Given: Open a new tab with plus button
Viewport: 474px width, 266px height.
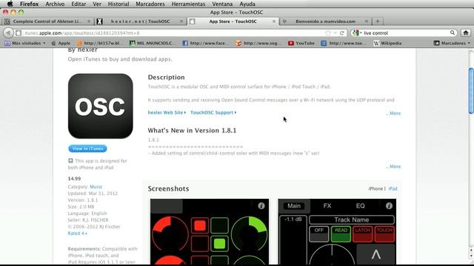Looking at the screenshot, I should (378, 21).
